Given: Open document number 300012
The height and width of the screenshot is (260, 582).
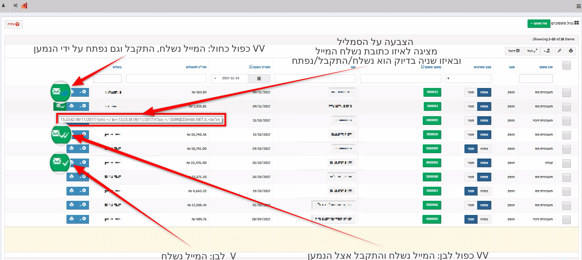Looking at the screenshot, I should (432, 92).
